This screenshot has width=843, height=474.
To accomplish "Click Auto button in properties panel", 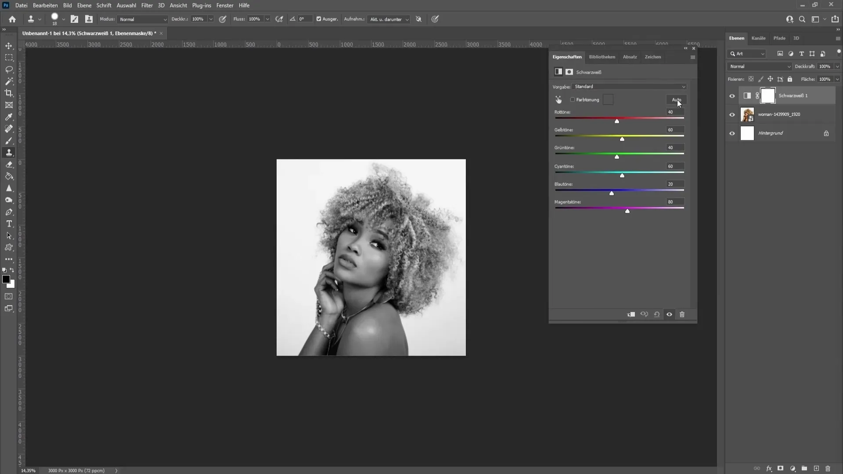I will pos(677,100).
